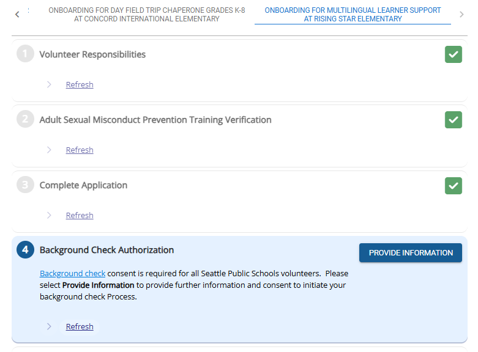Expand chevron under Adult Sexual Misconduct Training
478x352 pixels.
[x=49, y=150]
